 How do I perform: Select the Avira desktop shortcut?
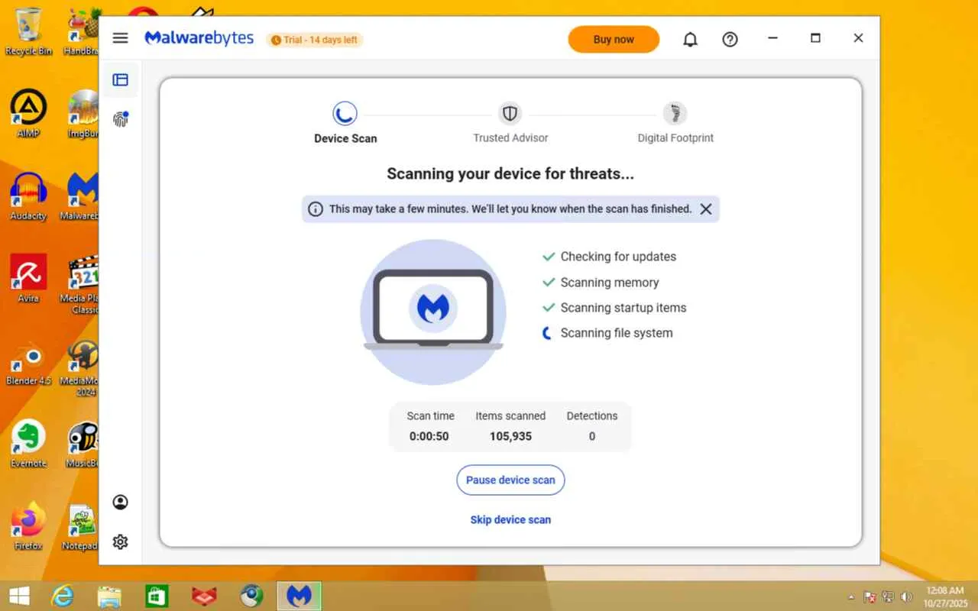(x=28, y=279)
